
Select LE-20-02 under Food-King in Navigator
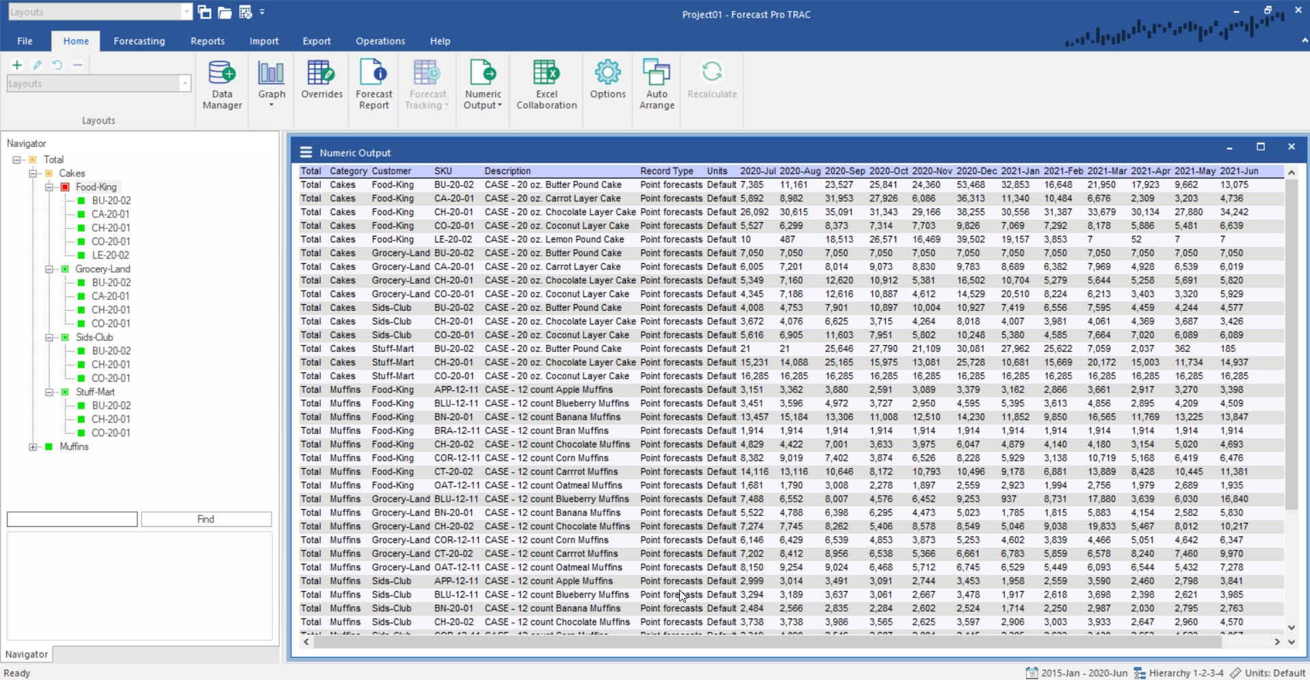pos(110,256)
